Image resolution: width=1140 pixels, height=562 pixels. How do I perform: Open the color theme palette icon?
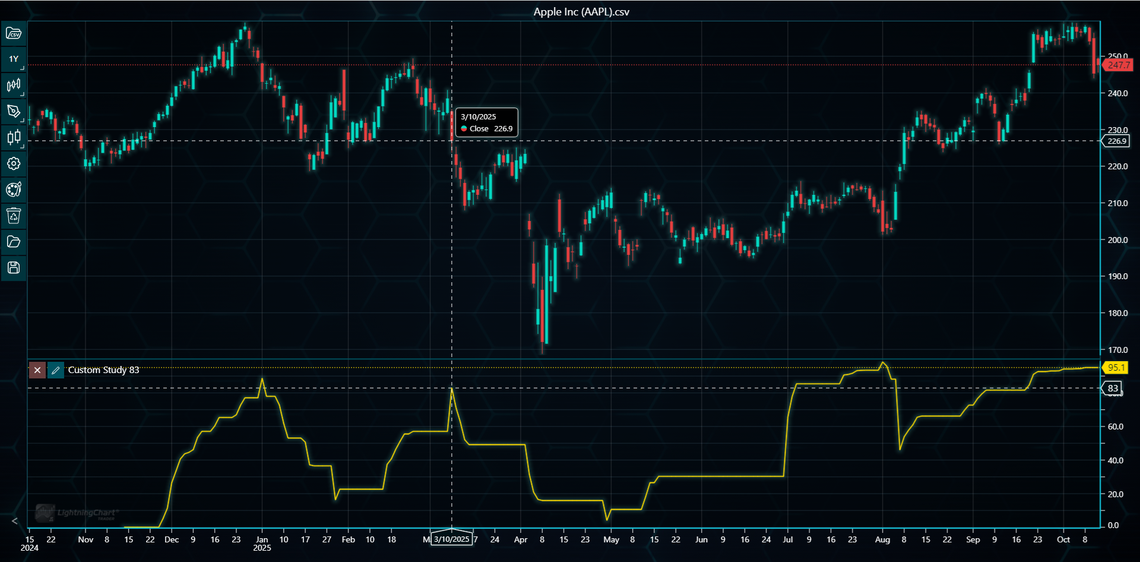point(14,190)
